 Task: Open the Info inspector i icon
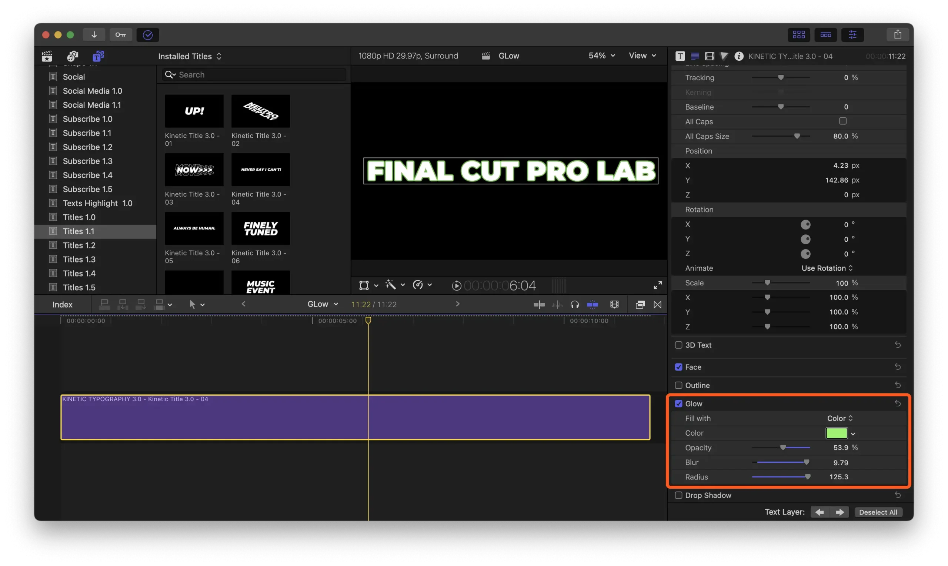[x=738, y=56]
